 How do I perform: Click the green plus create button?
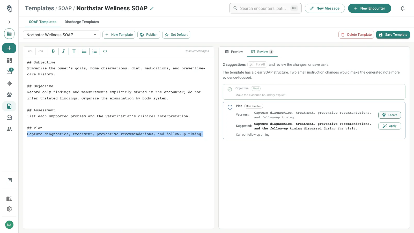(x=9, y=48)
